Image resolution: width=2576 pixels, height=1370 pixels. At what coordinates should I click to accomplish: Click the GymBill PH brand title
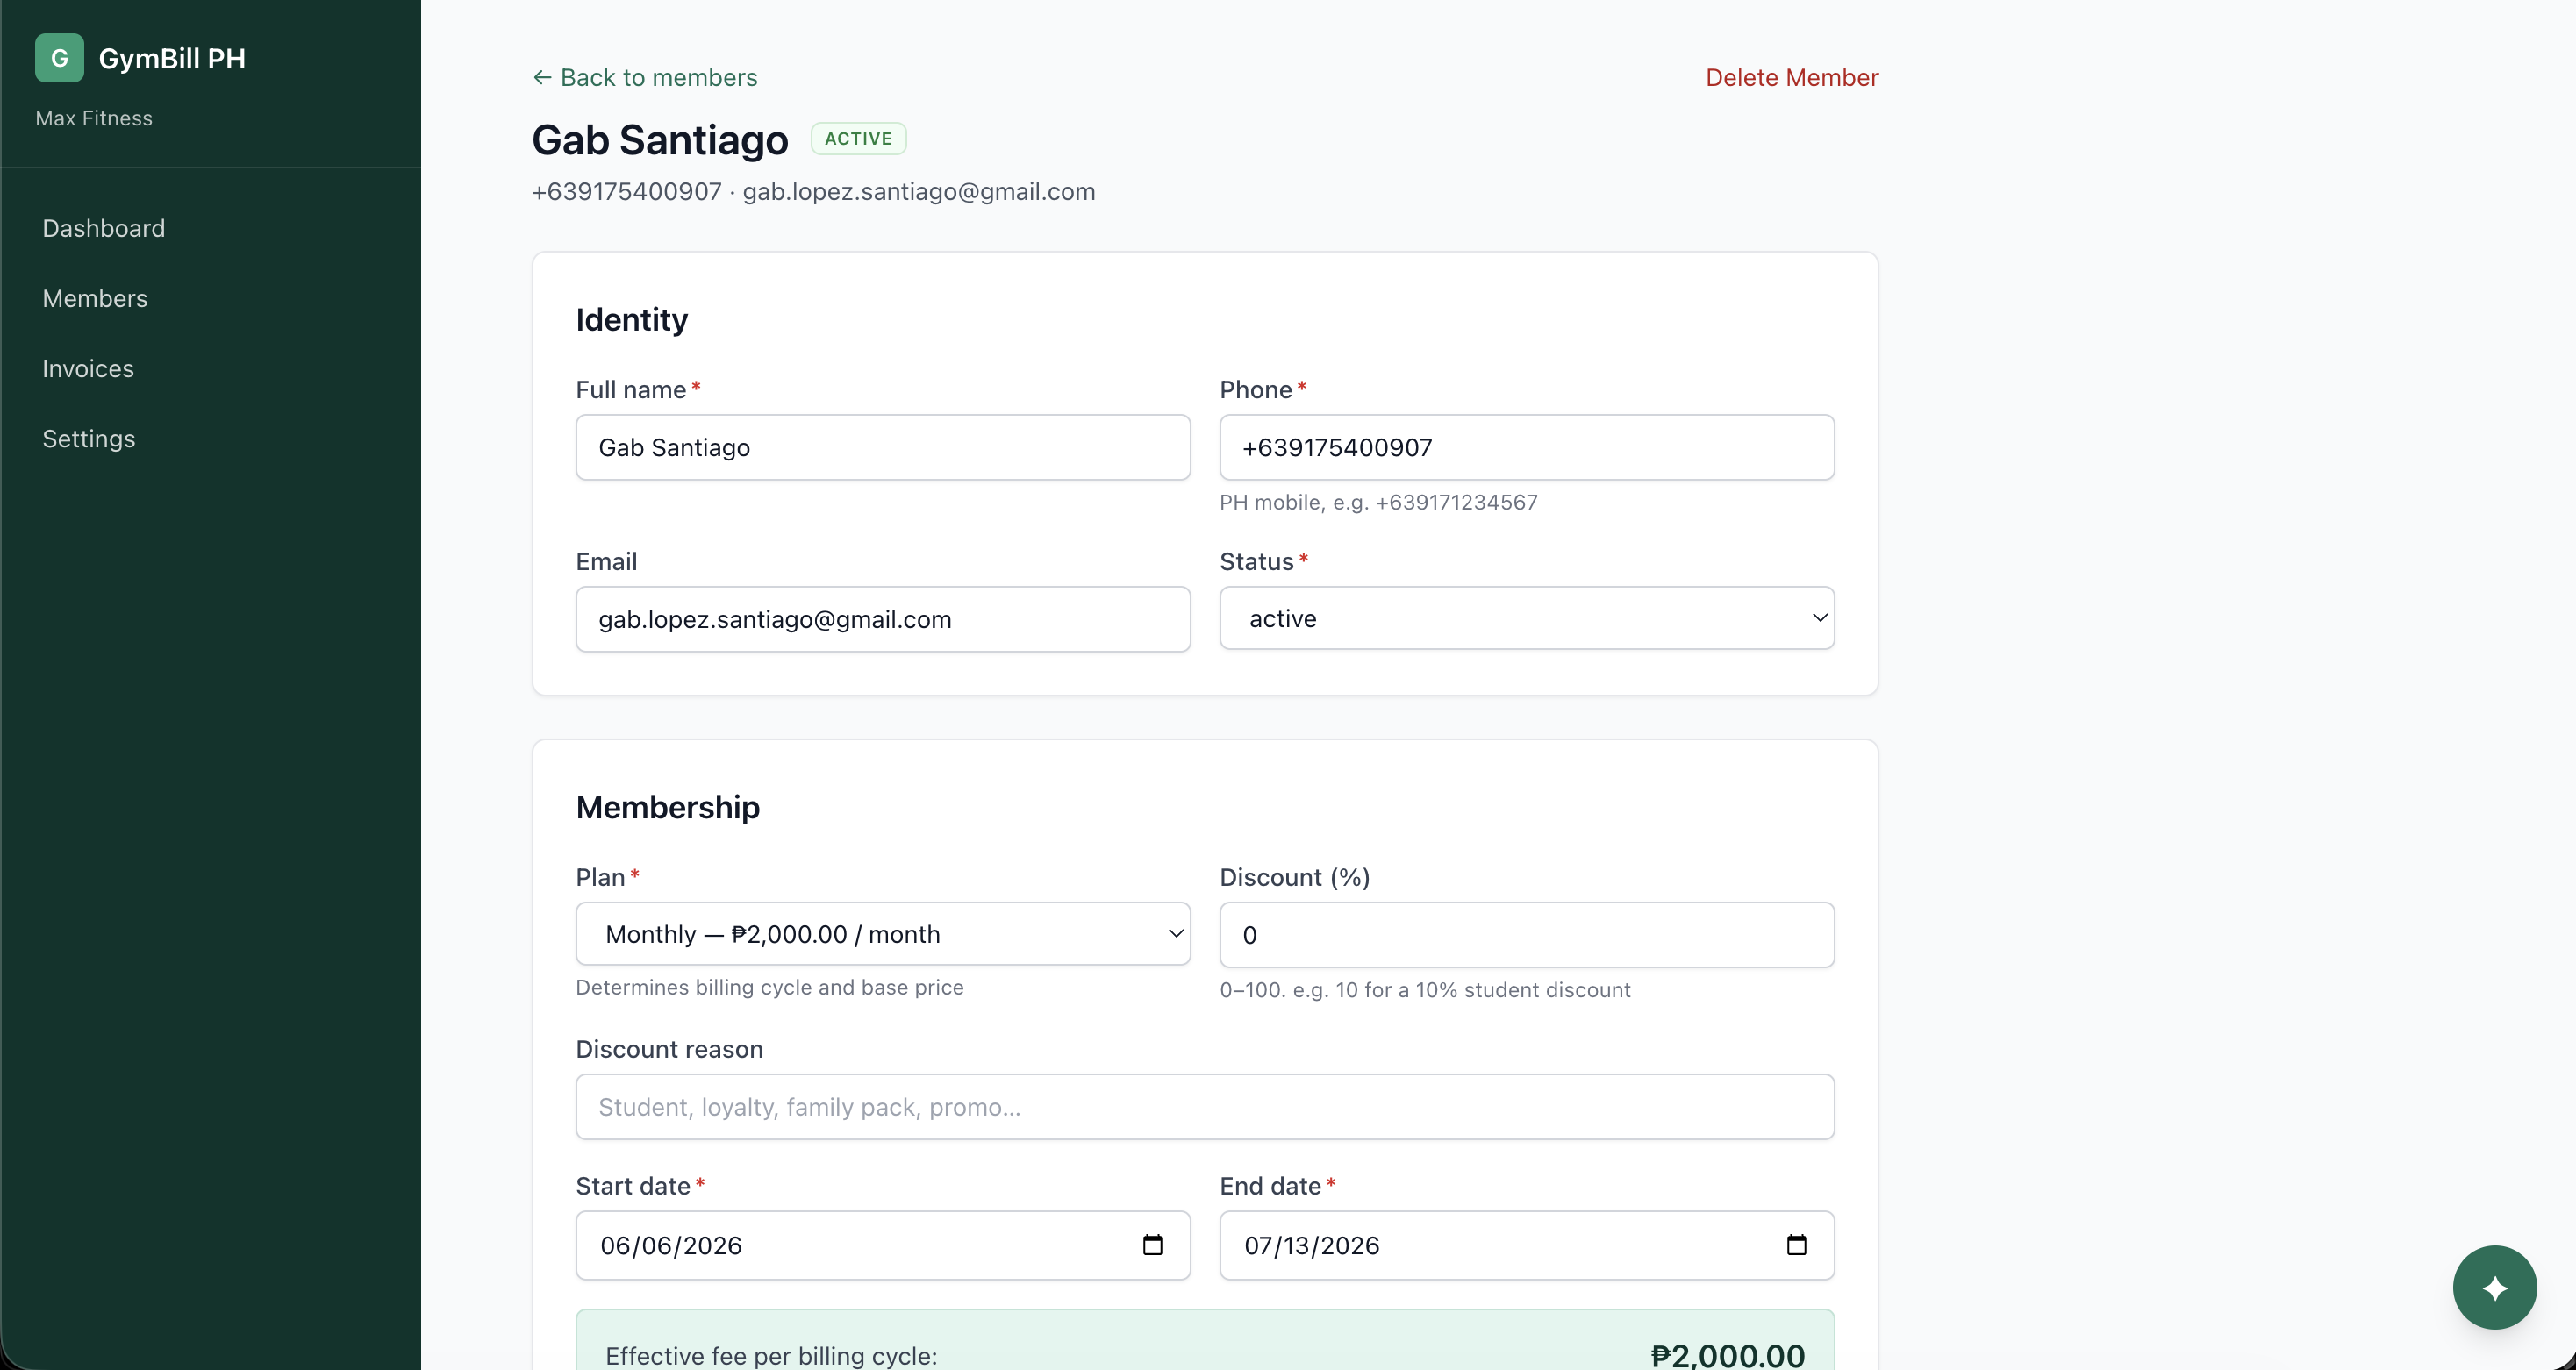(172, 58)
